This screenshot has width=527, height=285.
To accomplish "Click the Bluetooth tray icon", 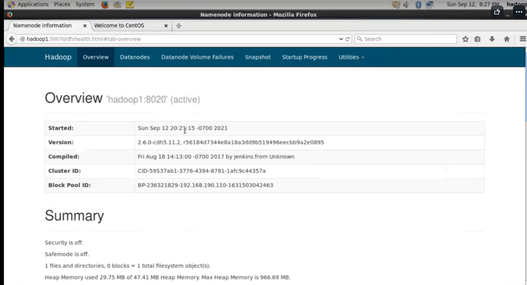I will [418, 5].
